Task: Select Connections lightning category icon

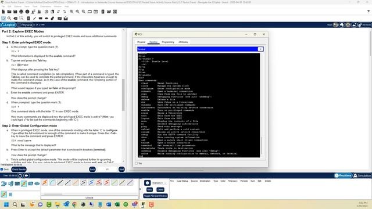Action: pyautogui.click(x=24, y=183)
